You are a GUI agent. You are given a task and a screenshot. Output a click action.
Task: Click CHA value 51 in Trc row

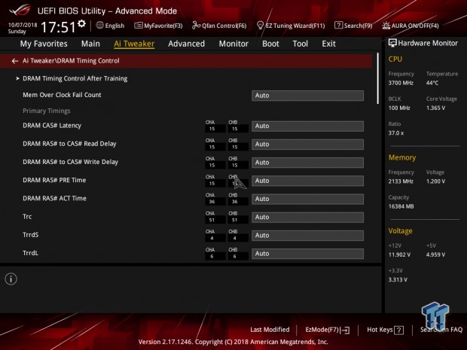212,220
